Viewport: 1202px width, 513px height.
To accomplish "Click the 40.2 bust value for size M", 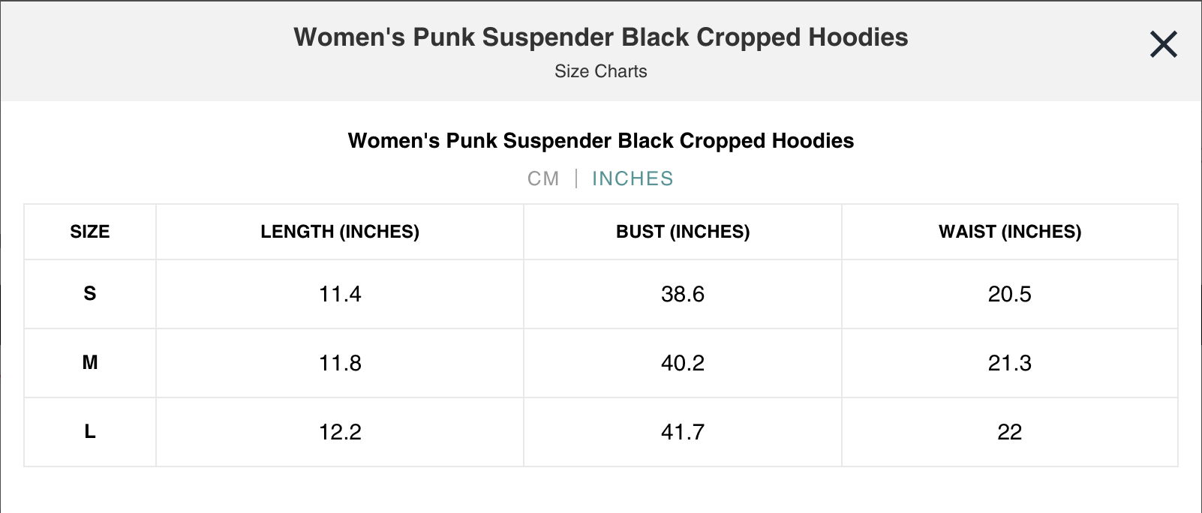I will click(681, 363).
